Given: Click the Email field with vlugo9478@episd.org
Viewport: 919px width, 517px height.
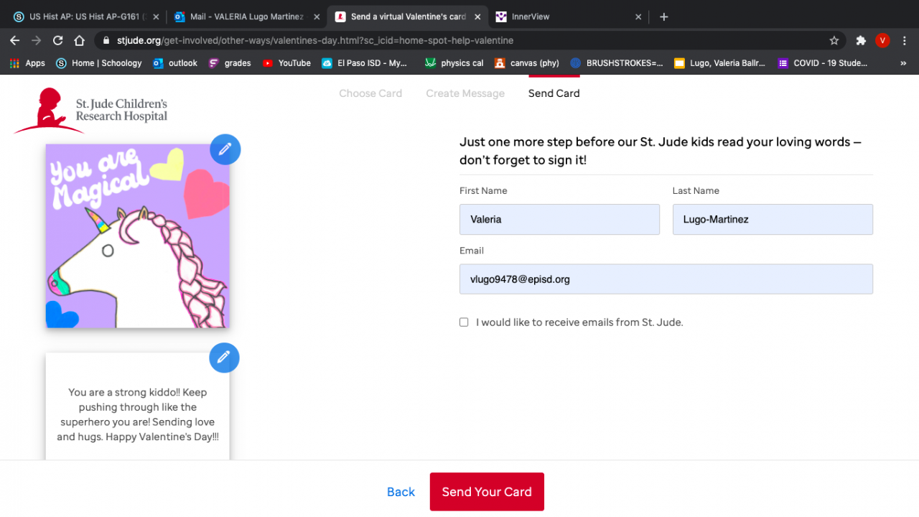Looking at the screenshot, I should tap(666, 279).
